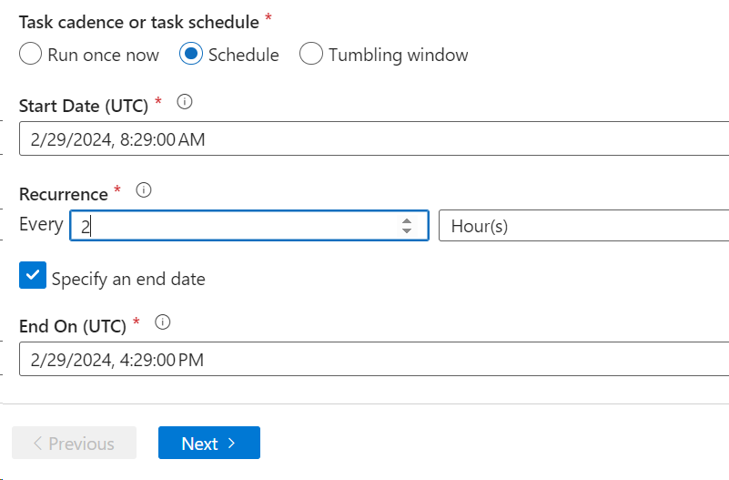Click the Previous button
The height and width of the screenshot is (480, 729).
74,444
